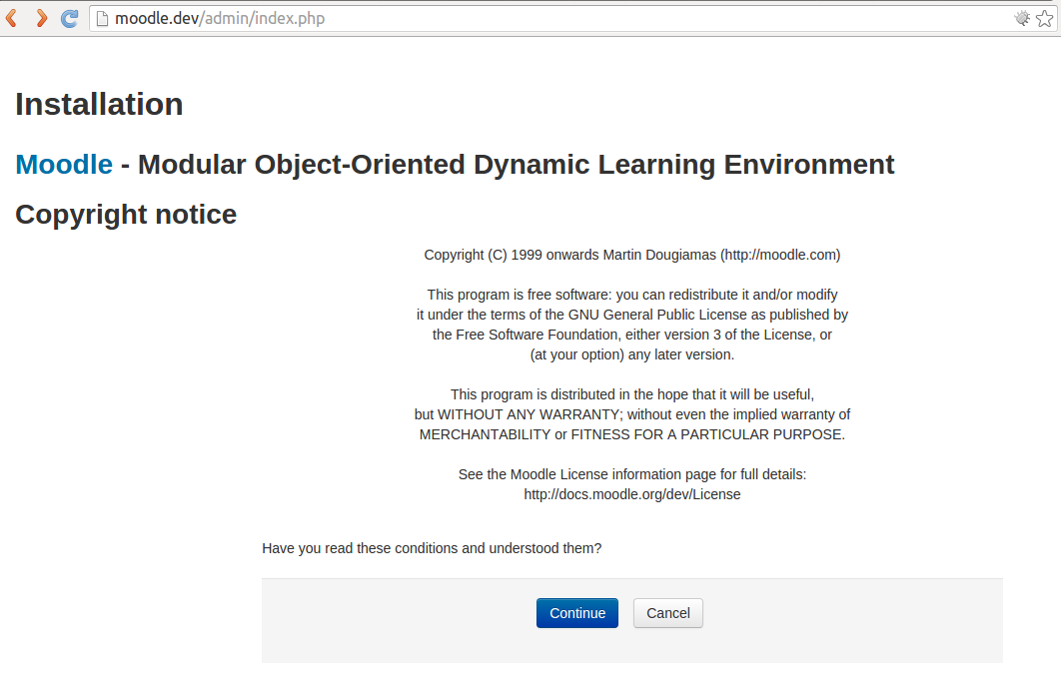The width and height of the screenshot is (1061, 683).
Task: Click the GNU General Public License line
Action: coord(632,315)
